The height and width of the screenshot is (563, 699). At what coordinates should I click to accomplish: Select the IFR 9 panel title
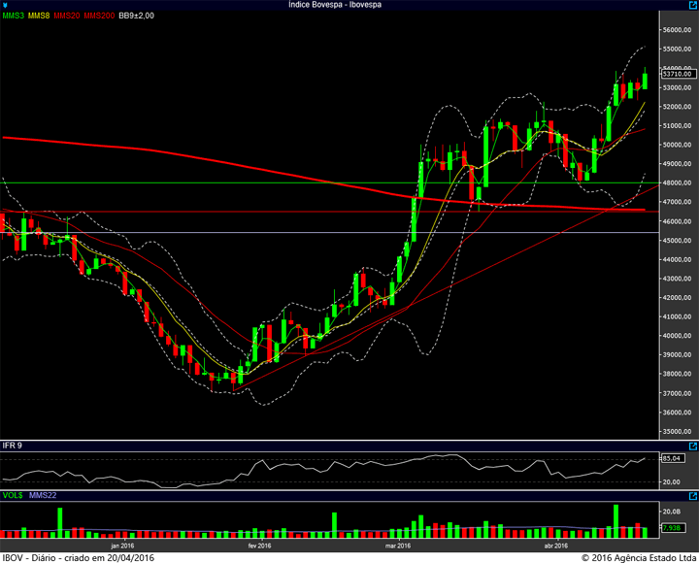[13, 446]
